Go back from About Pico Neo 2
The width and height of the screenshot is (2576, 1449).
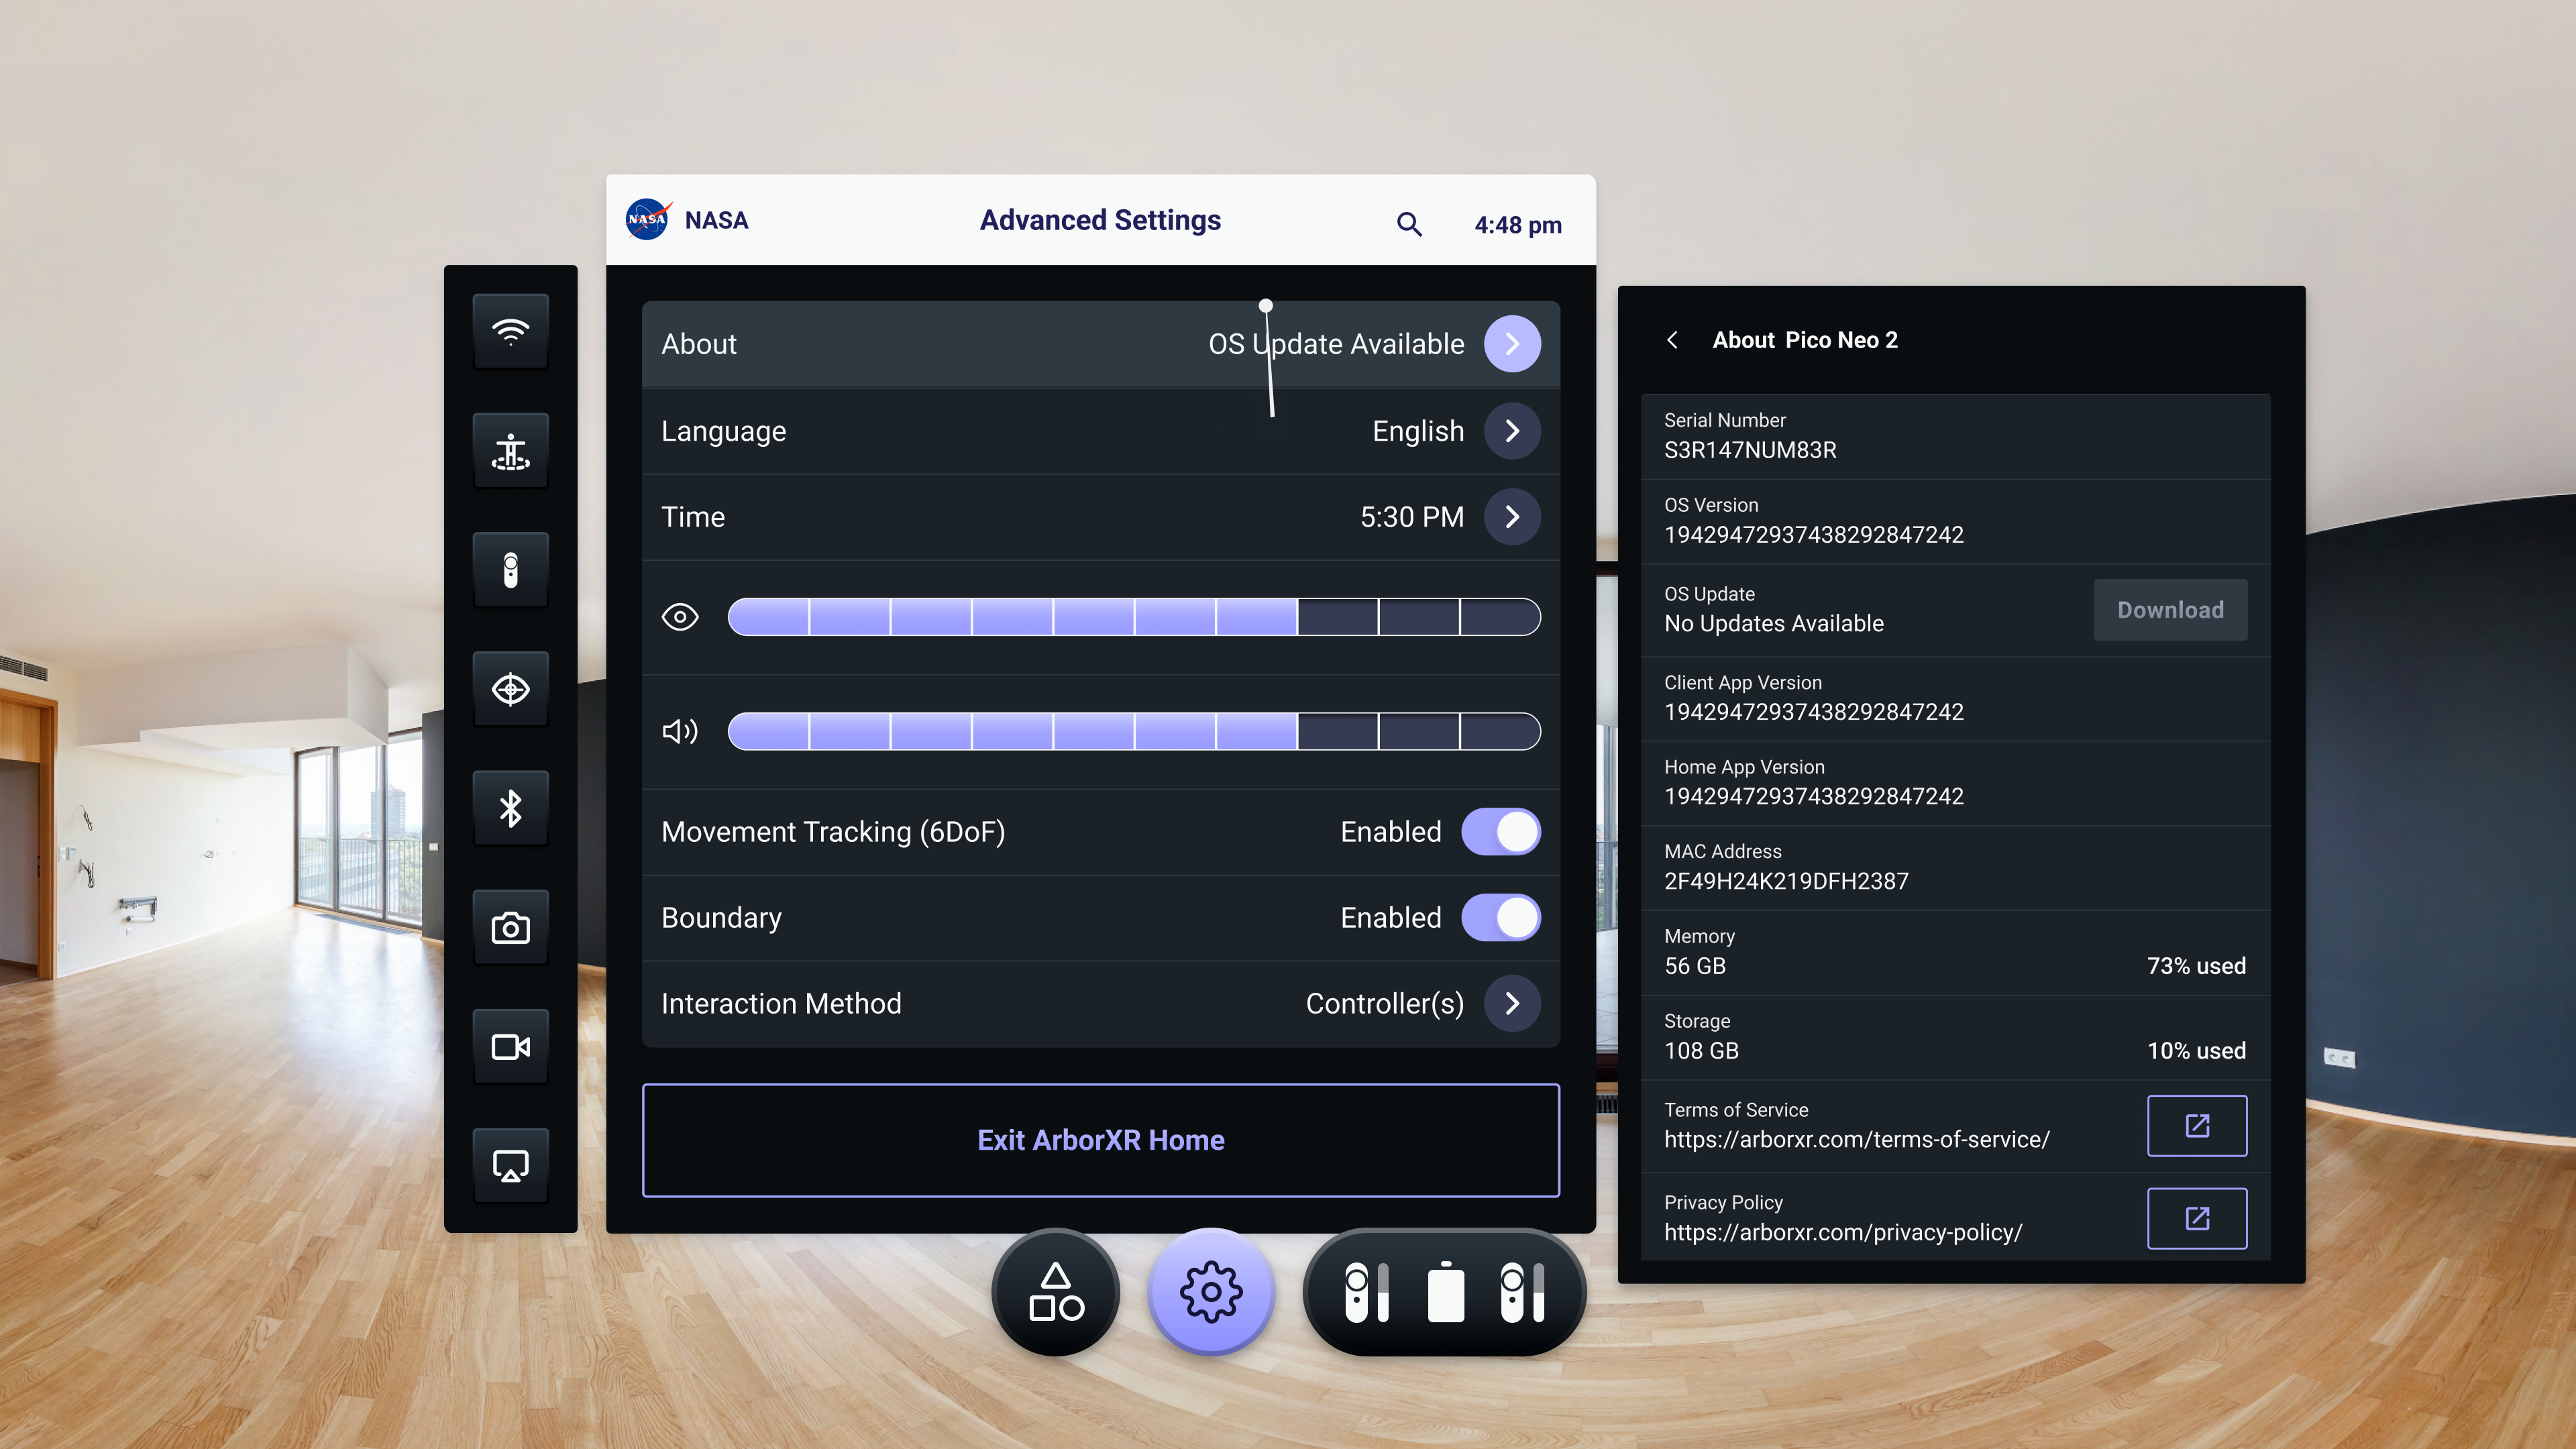click(x=1673, y=340)
